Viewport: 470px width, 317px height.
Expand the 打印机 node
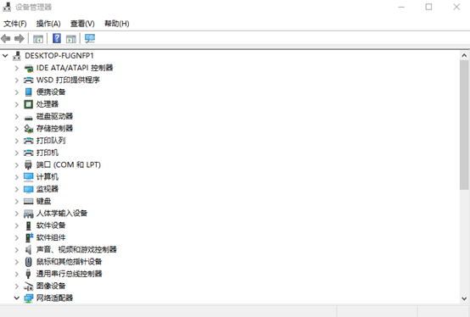coord(17,153)
